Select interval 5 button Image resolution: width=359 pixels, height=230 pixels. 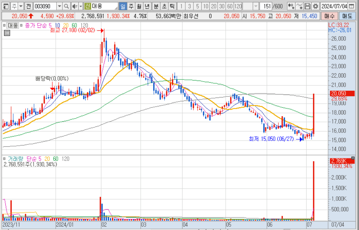coord(198,6)
